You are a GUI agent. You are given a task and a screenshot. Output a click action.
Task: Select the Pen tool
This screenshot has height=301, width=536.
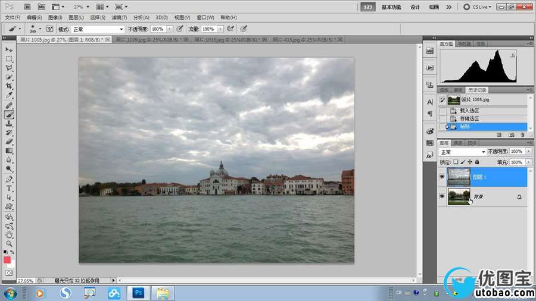pos(9,179)
